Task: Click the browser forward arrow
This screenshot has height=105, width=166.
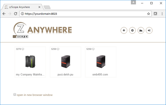Action: (x=10, y=14)
